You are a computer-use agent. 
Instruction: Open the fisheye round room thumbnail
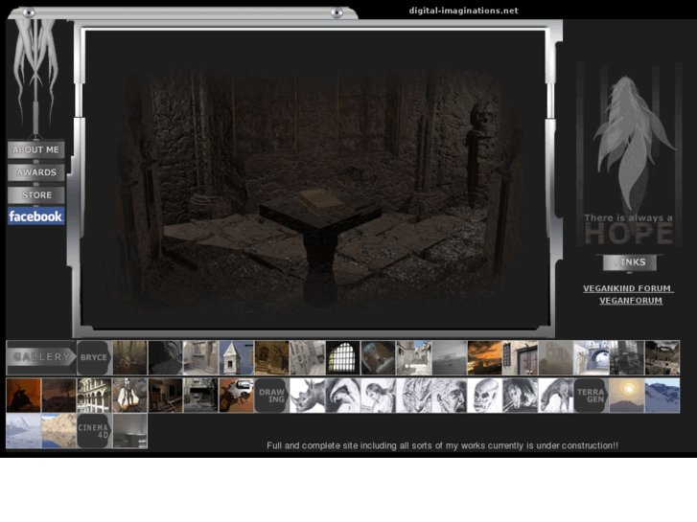click(379, 357)
